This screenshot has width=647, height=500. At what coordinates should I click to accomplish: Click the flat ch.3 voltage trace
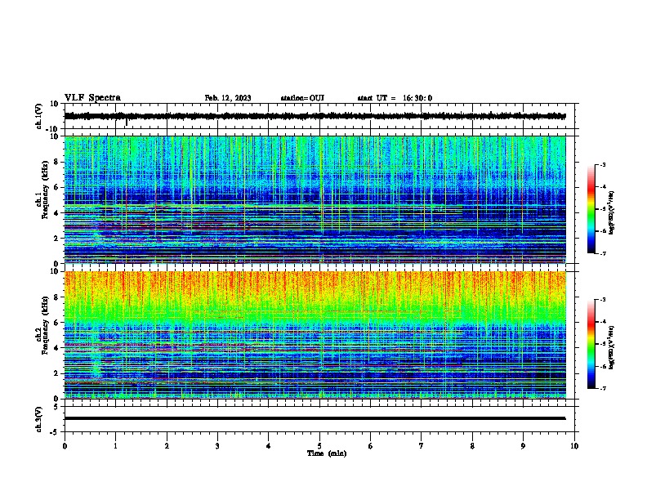315,418
